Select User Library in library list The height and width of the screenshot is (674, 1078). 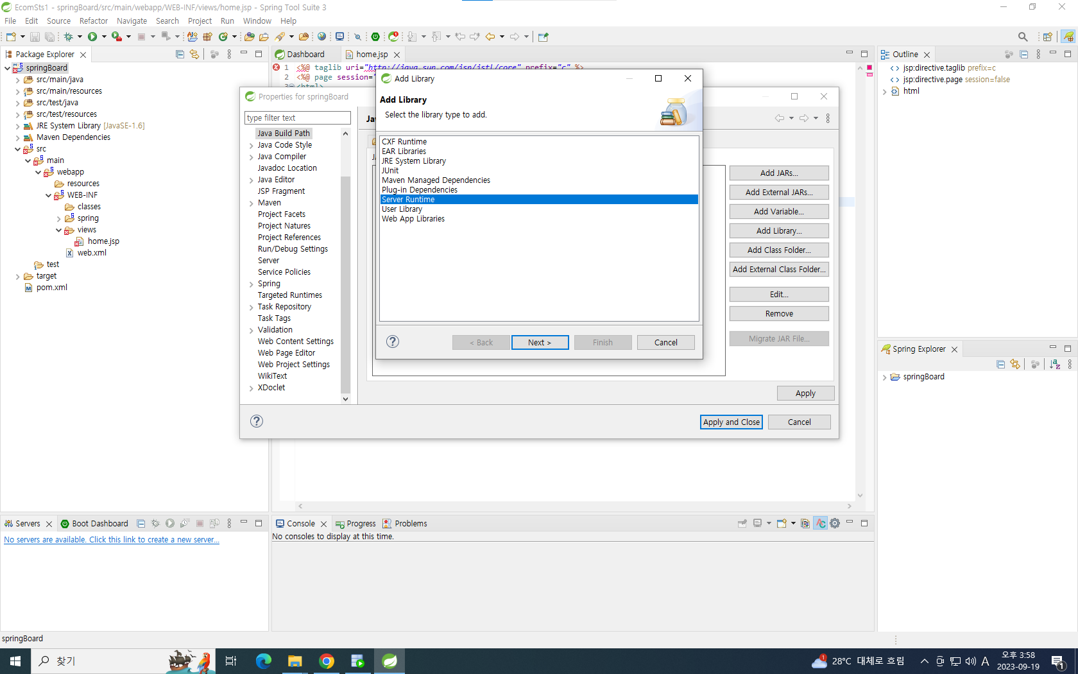(x=539, y=209)
